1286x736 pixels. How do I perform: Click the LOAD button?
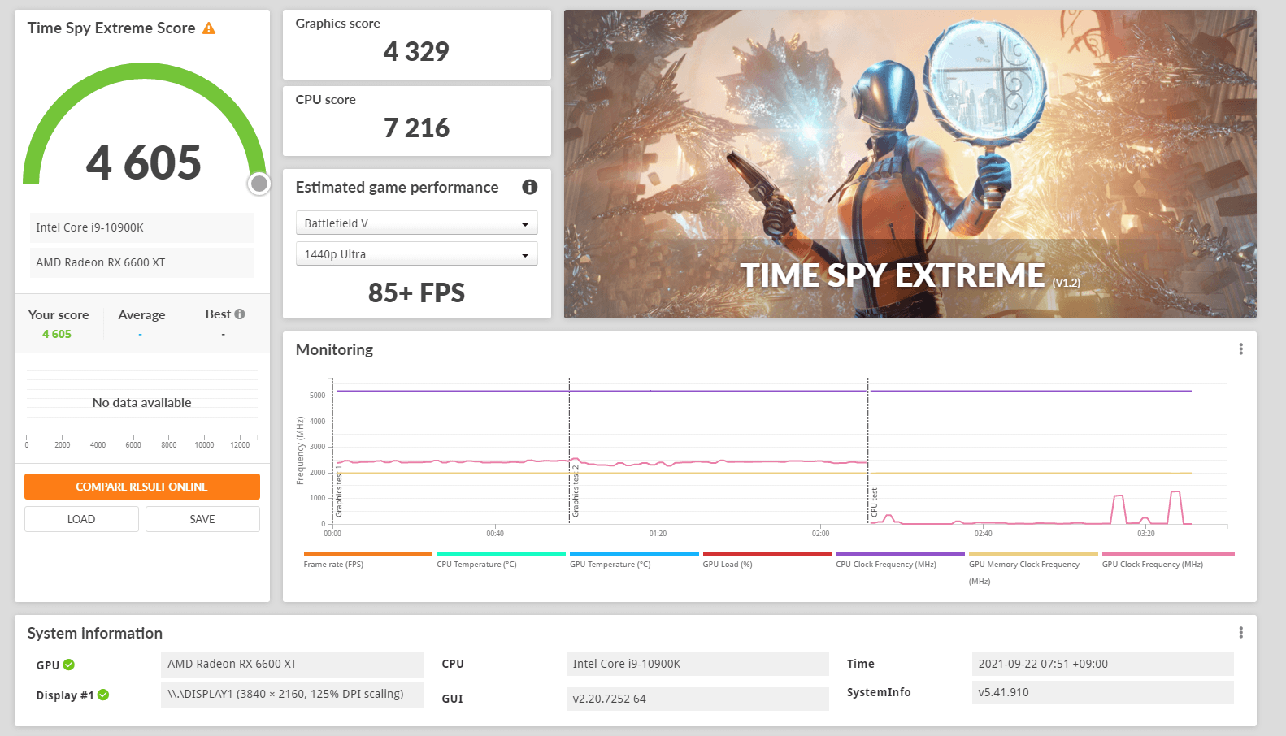pyautogui.click(x=81, y=519)
